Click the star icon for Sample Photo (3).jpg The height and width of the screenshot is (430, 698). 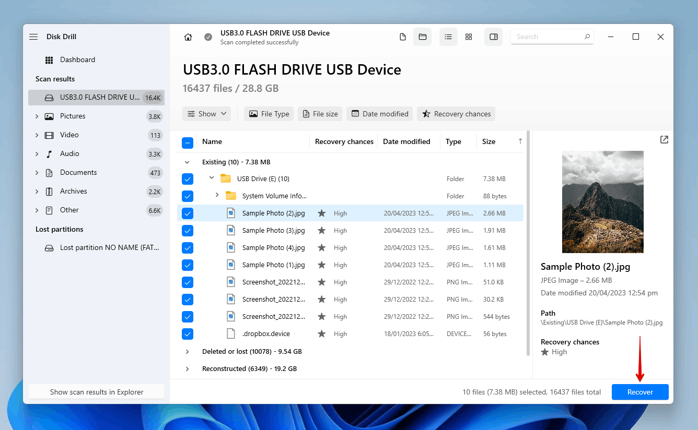322,231
